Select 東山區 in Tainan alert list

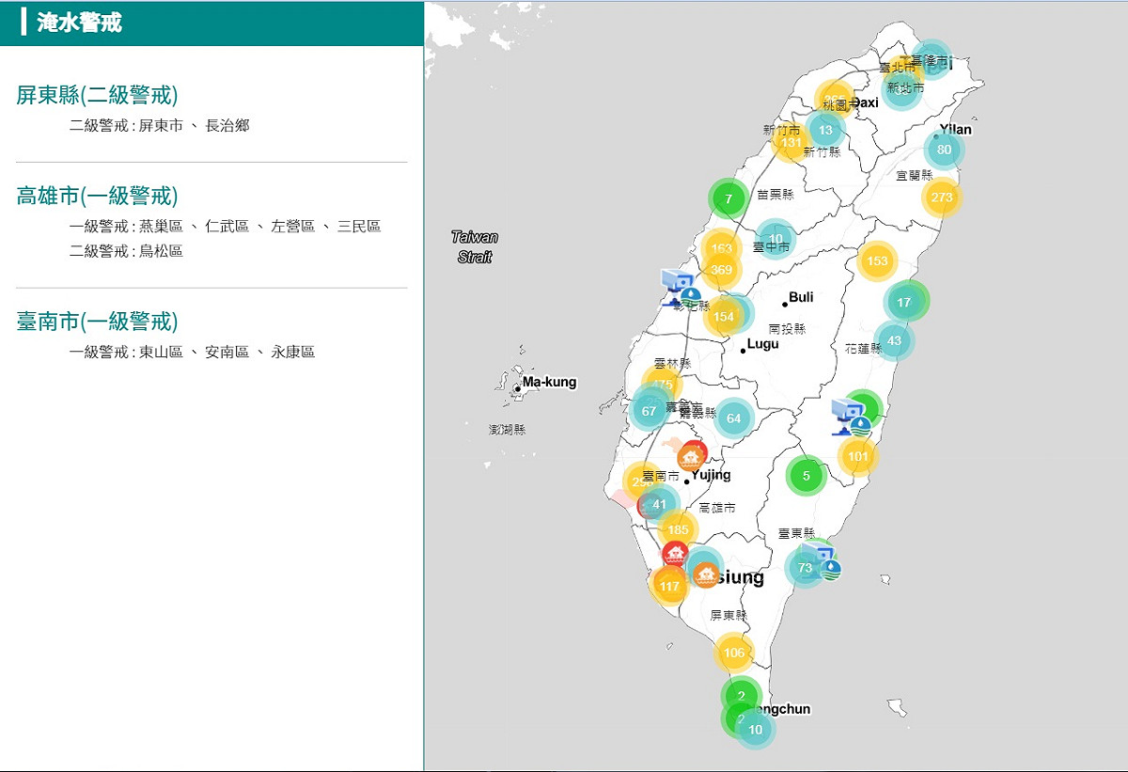161,352
